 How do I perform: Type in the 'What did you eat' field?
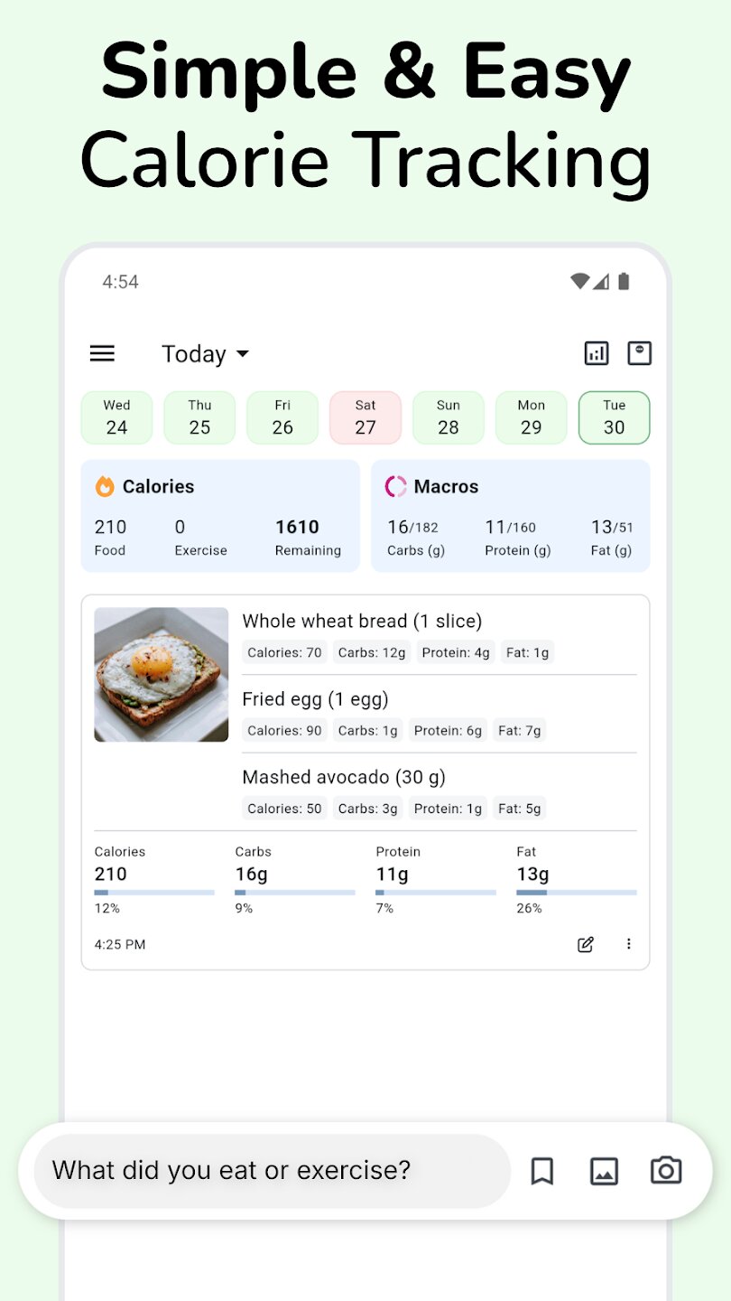[271, 1171]
